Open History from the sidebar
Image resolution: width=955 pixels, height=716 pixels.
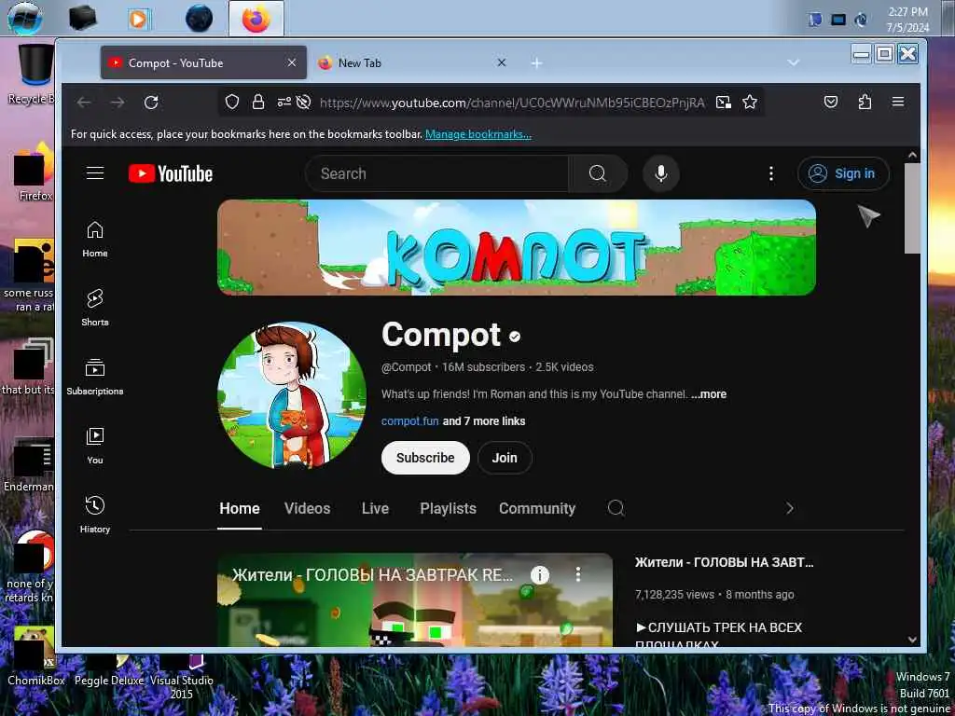click(x=95, y=515)
